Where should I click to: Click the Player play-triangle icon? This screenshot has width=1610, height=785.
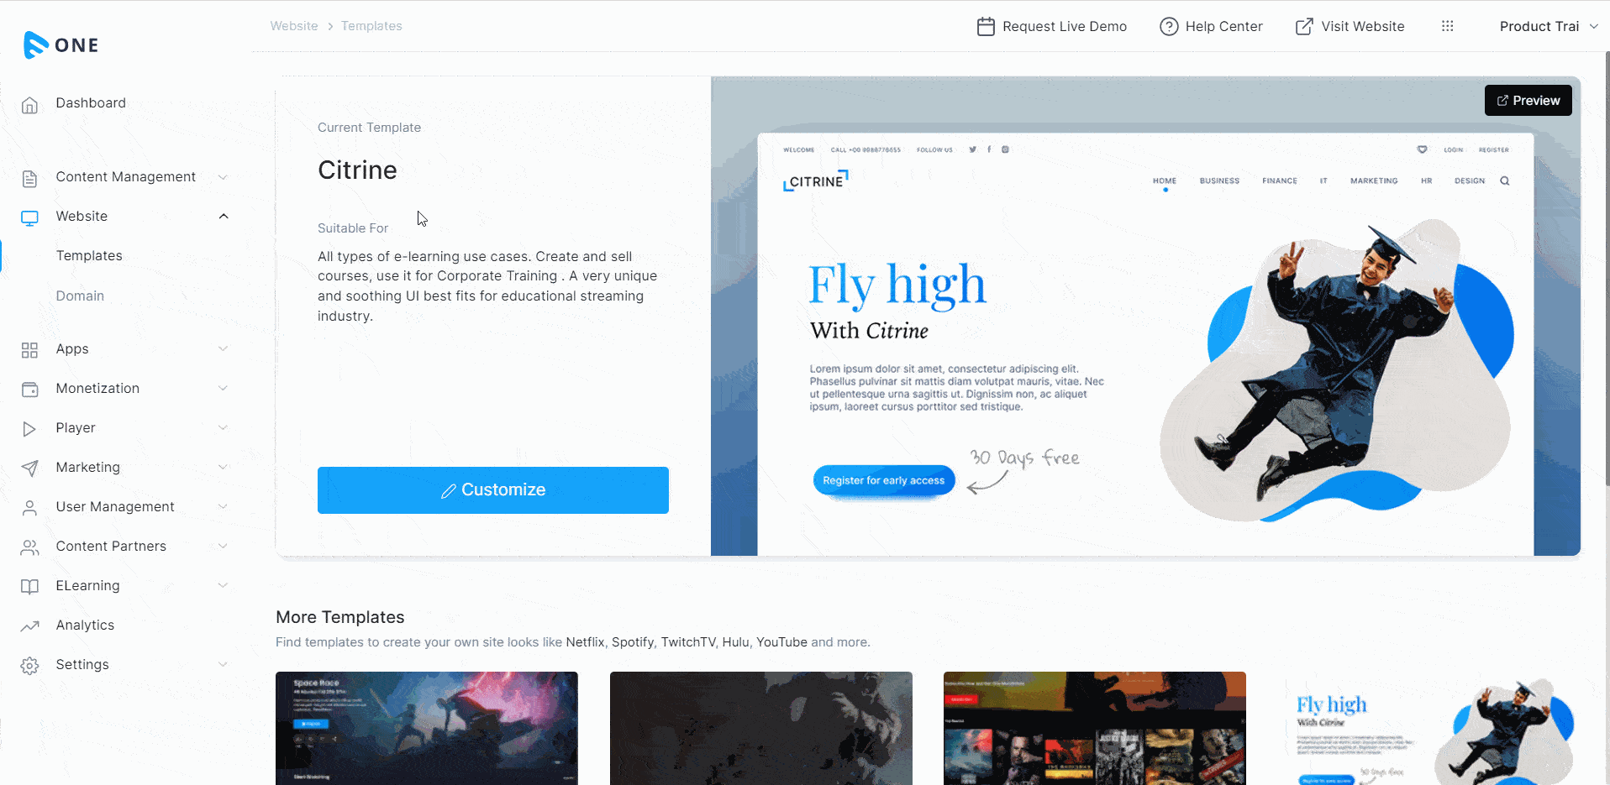(x=29, y=429)
